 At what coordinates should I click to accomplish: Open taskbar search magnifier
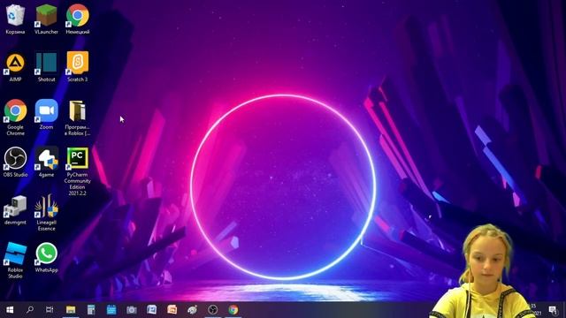[30, 310]
